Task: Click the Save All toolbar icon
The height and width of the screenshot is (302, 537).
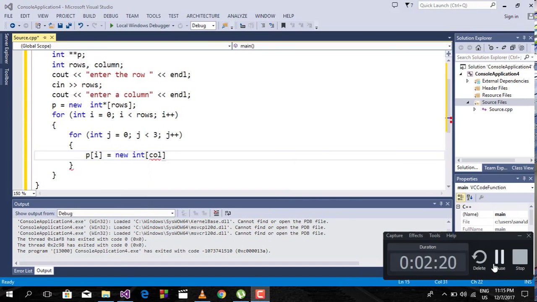Action: pyautogui.click(x=68, y=26)
